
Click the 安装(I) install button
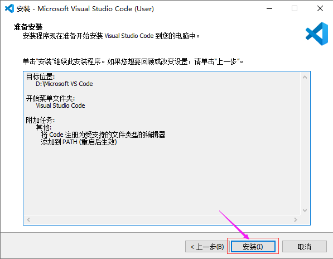pos(253,247)
